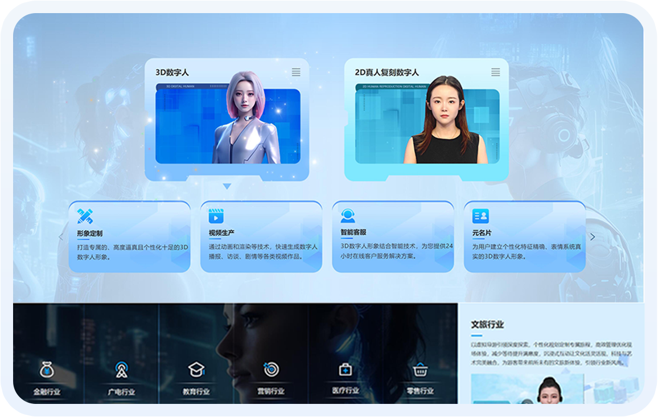Click the 形象定制 pencil-ruler icon
Screen dimensions: 658x417
coord(85,216)
